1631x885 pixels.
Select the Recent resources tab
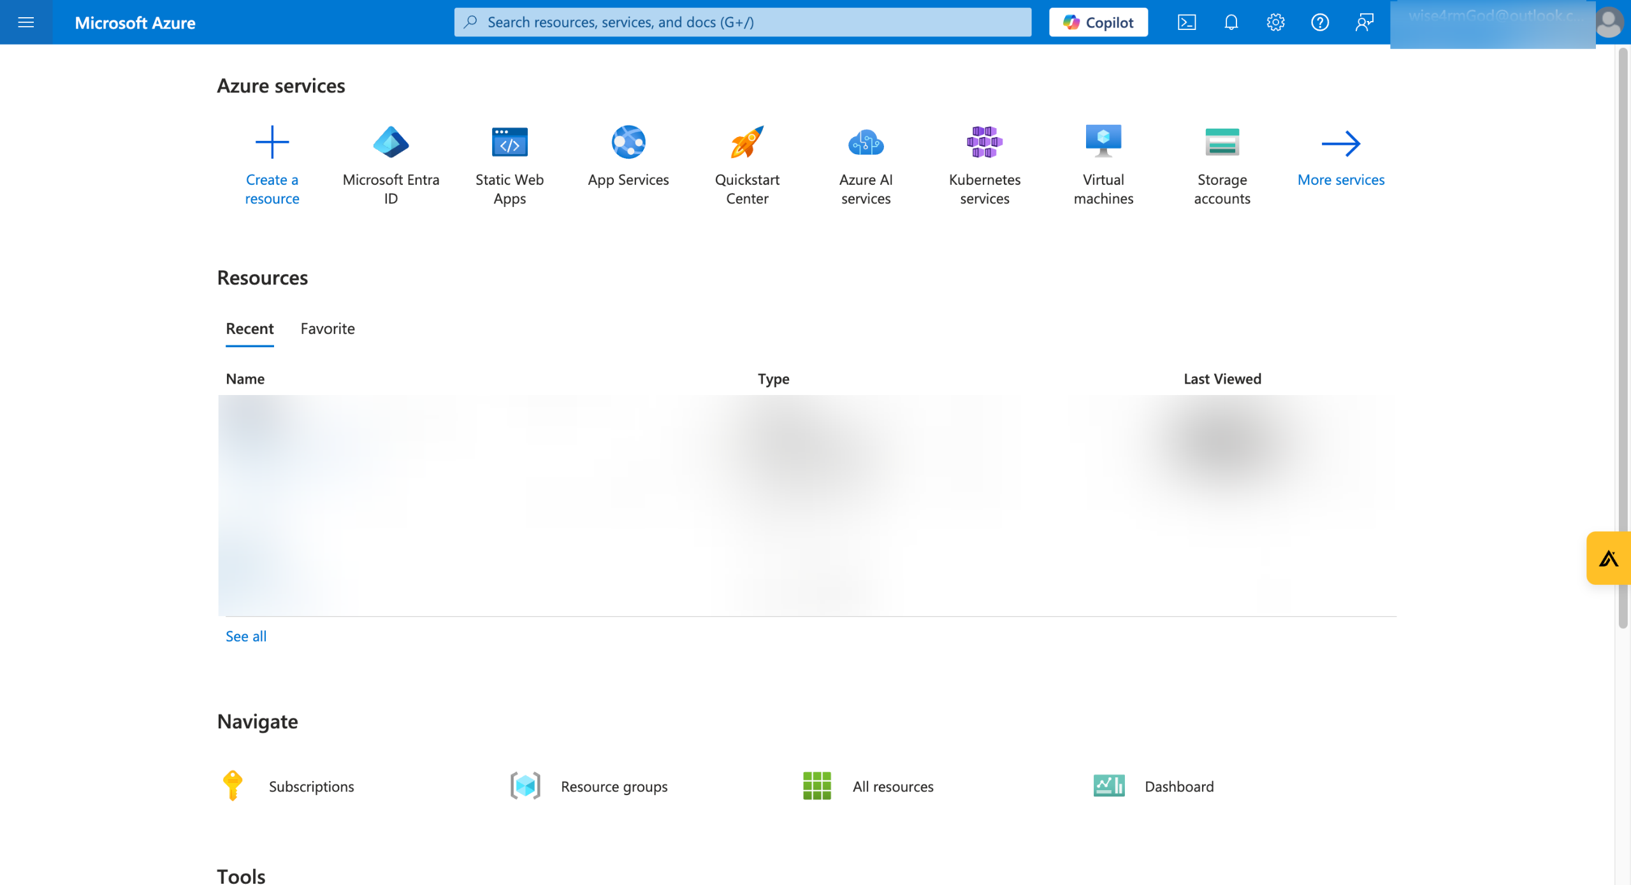pyautogui.click(x=249, y=328)
